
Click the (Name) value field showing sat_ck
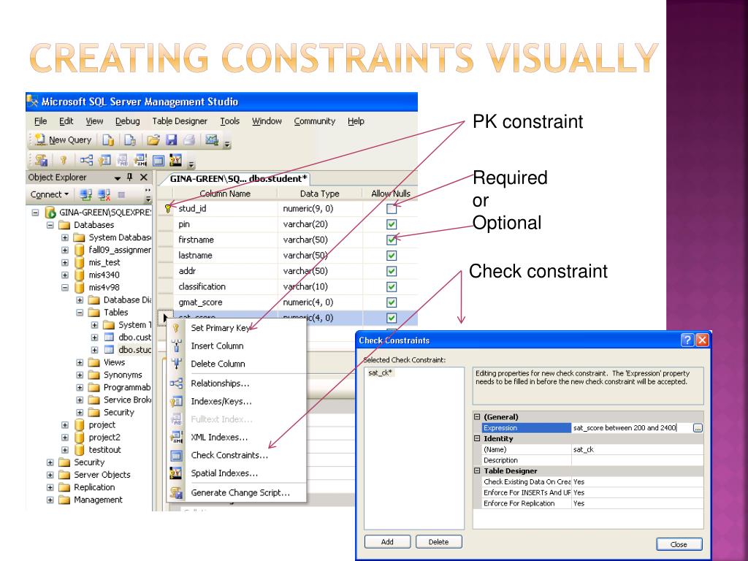point(637,449)
